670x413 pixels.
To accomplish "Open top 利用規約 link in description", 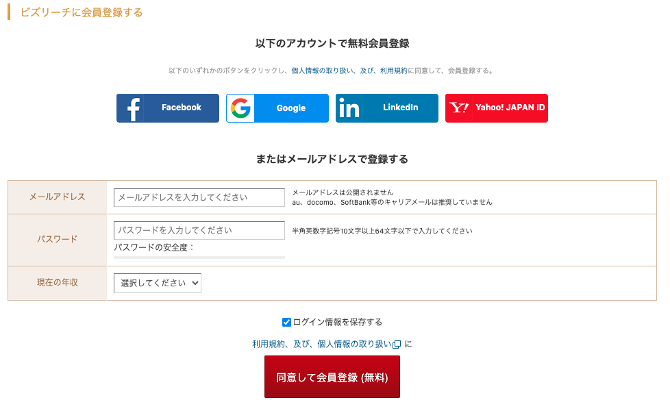I will click(x=393, y=71).
